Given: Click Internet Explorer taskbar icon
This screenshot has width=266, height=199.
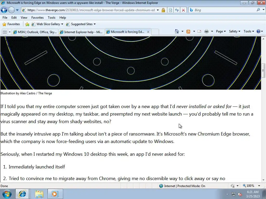Looking at the screenshot, I should click(22, 194).
